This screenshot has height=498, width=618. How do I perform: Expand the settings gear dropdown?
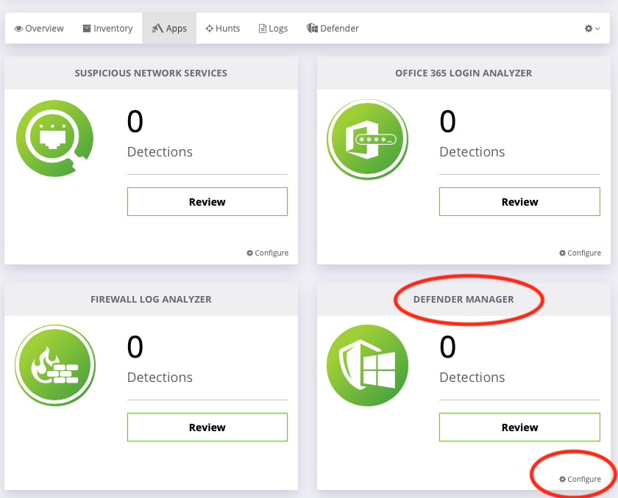click(592, 29)
